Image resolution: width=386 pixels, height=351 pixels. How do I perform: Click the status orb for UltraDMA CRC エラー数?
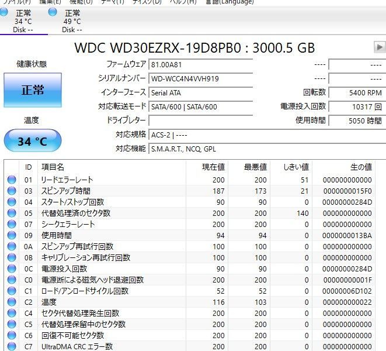(x=12, y=347)
